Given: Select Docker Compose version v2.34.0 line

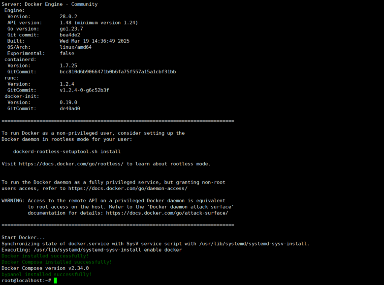Looking at the screenshot, I should (45, 268).
